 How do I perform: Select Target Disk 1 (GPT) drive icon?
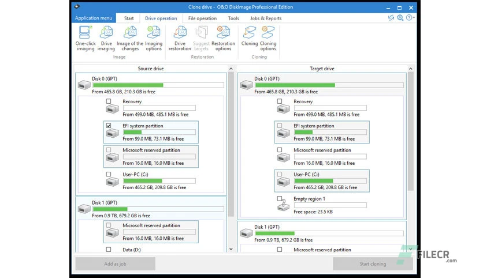tap(247, 233)
